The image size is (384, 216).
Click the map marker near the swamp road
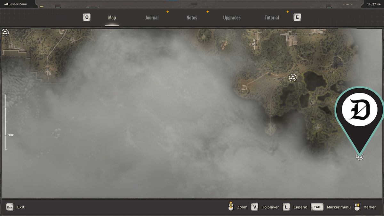coord(292,77)
